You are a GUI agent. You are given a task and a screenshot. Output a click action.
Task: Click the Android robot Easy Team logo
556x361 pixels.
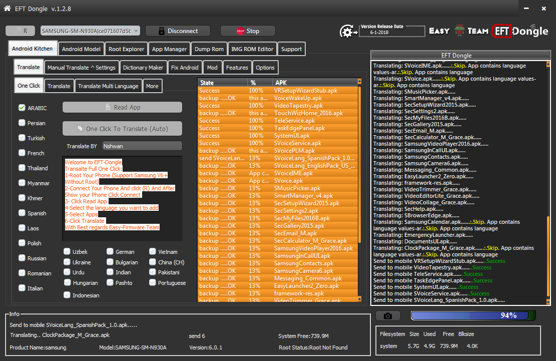pyautogui.click(x=459, y=31)
